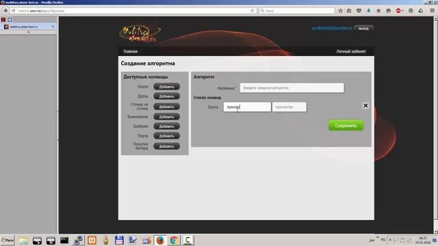This screenshot has width=438, height=246.
Task: Click the Создание алгоритма heading
Action: 148,64
